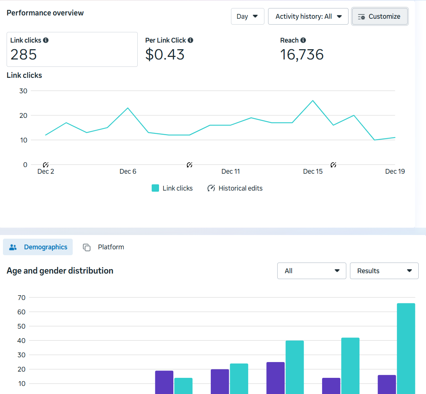Select the Demographics tab
426x394 pixels.
[x=38, y=247]
